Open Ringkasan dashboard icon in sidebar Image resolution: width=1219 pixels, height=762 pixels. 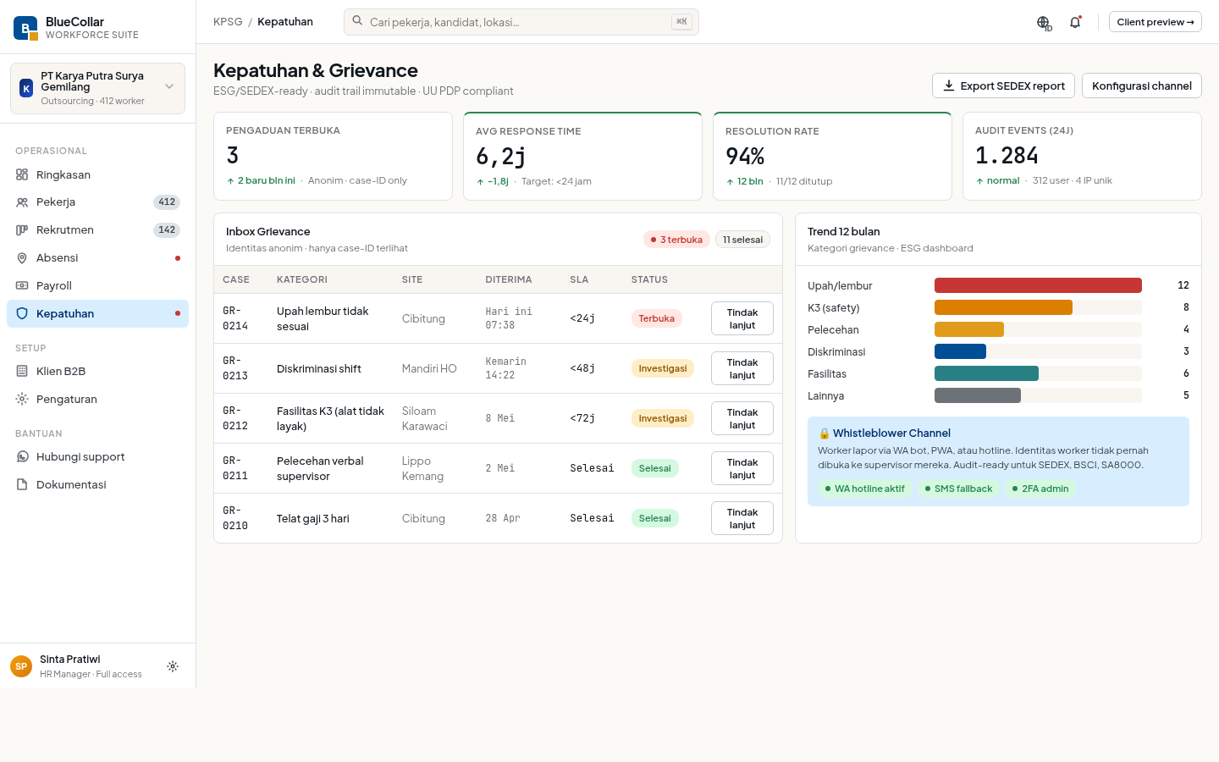click(22, 174)
